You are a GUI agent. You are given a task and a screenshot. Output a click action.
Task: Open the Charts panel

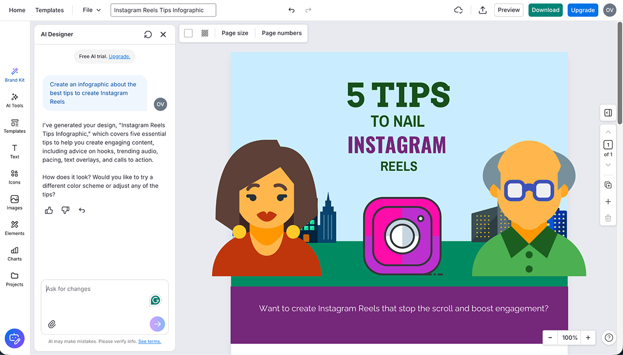[x=15, y=253]
